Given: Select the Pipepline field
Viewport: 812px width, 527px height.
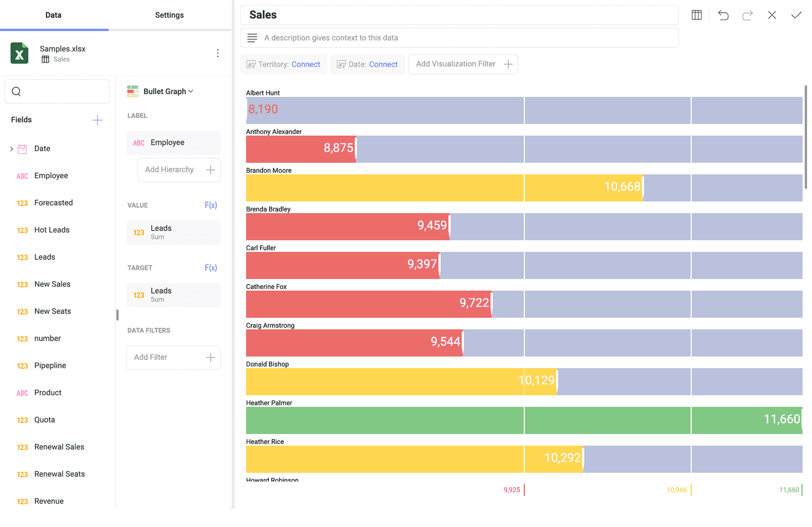Looking at the screenshot, I should (x=50, y=366).
